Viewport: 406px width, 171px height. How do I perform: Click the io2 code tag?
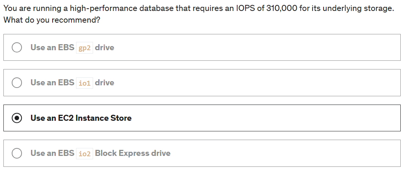85,154
